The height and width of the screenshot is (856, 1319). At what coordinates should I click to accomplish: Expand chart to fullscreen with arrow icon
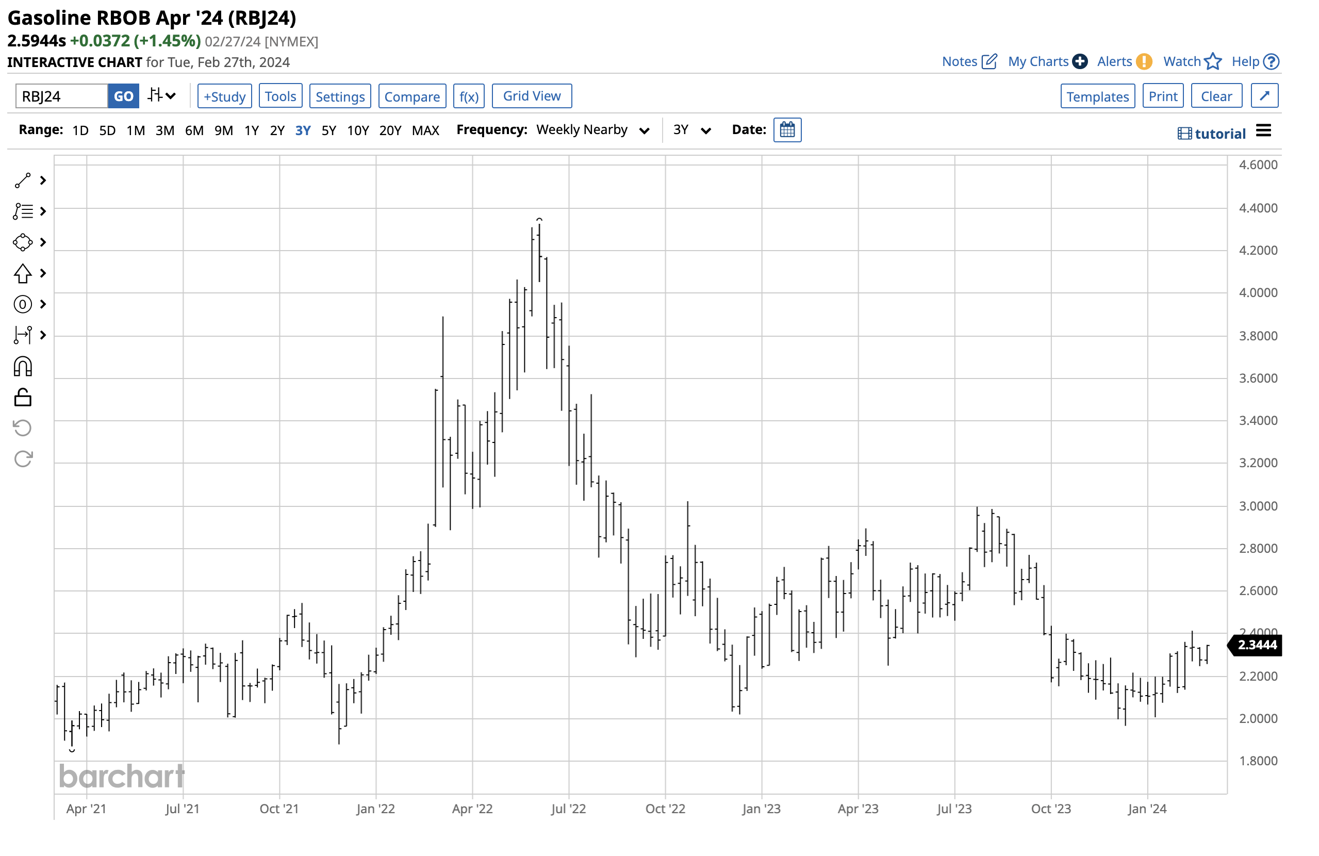(x=1264, y=96)
